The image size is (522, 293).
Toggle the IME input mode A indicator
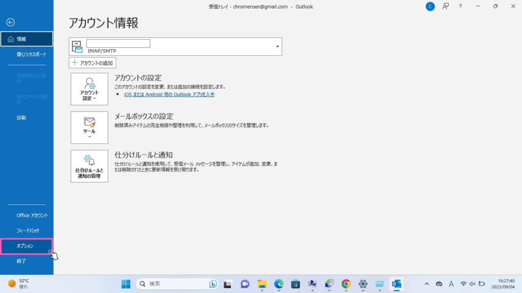pos(451,284)
